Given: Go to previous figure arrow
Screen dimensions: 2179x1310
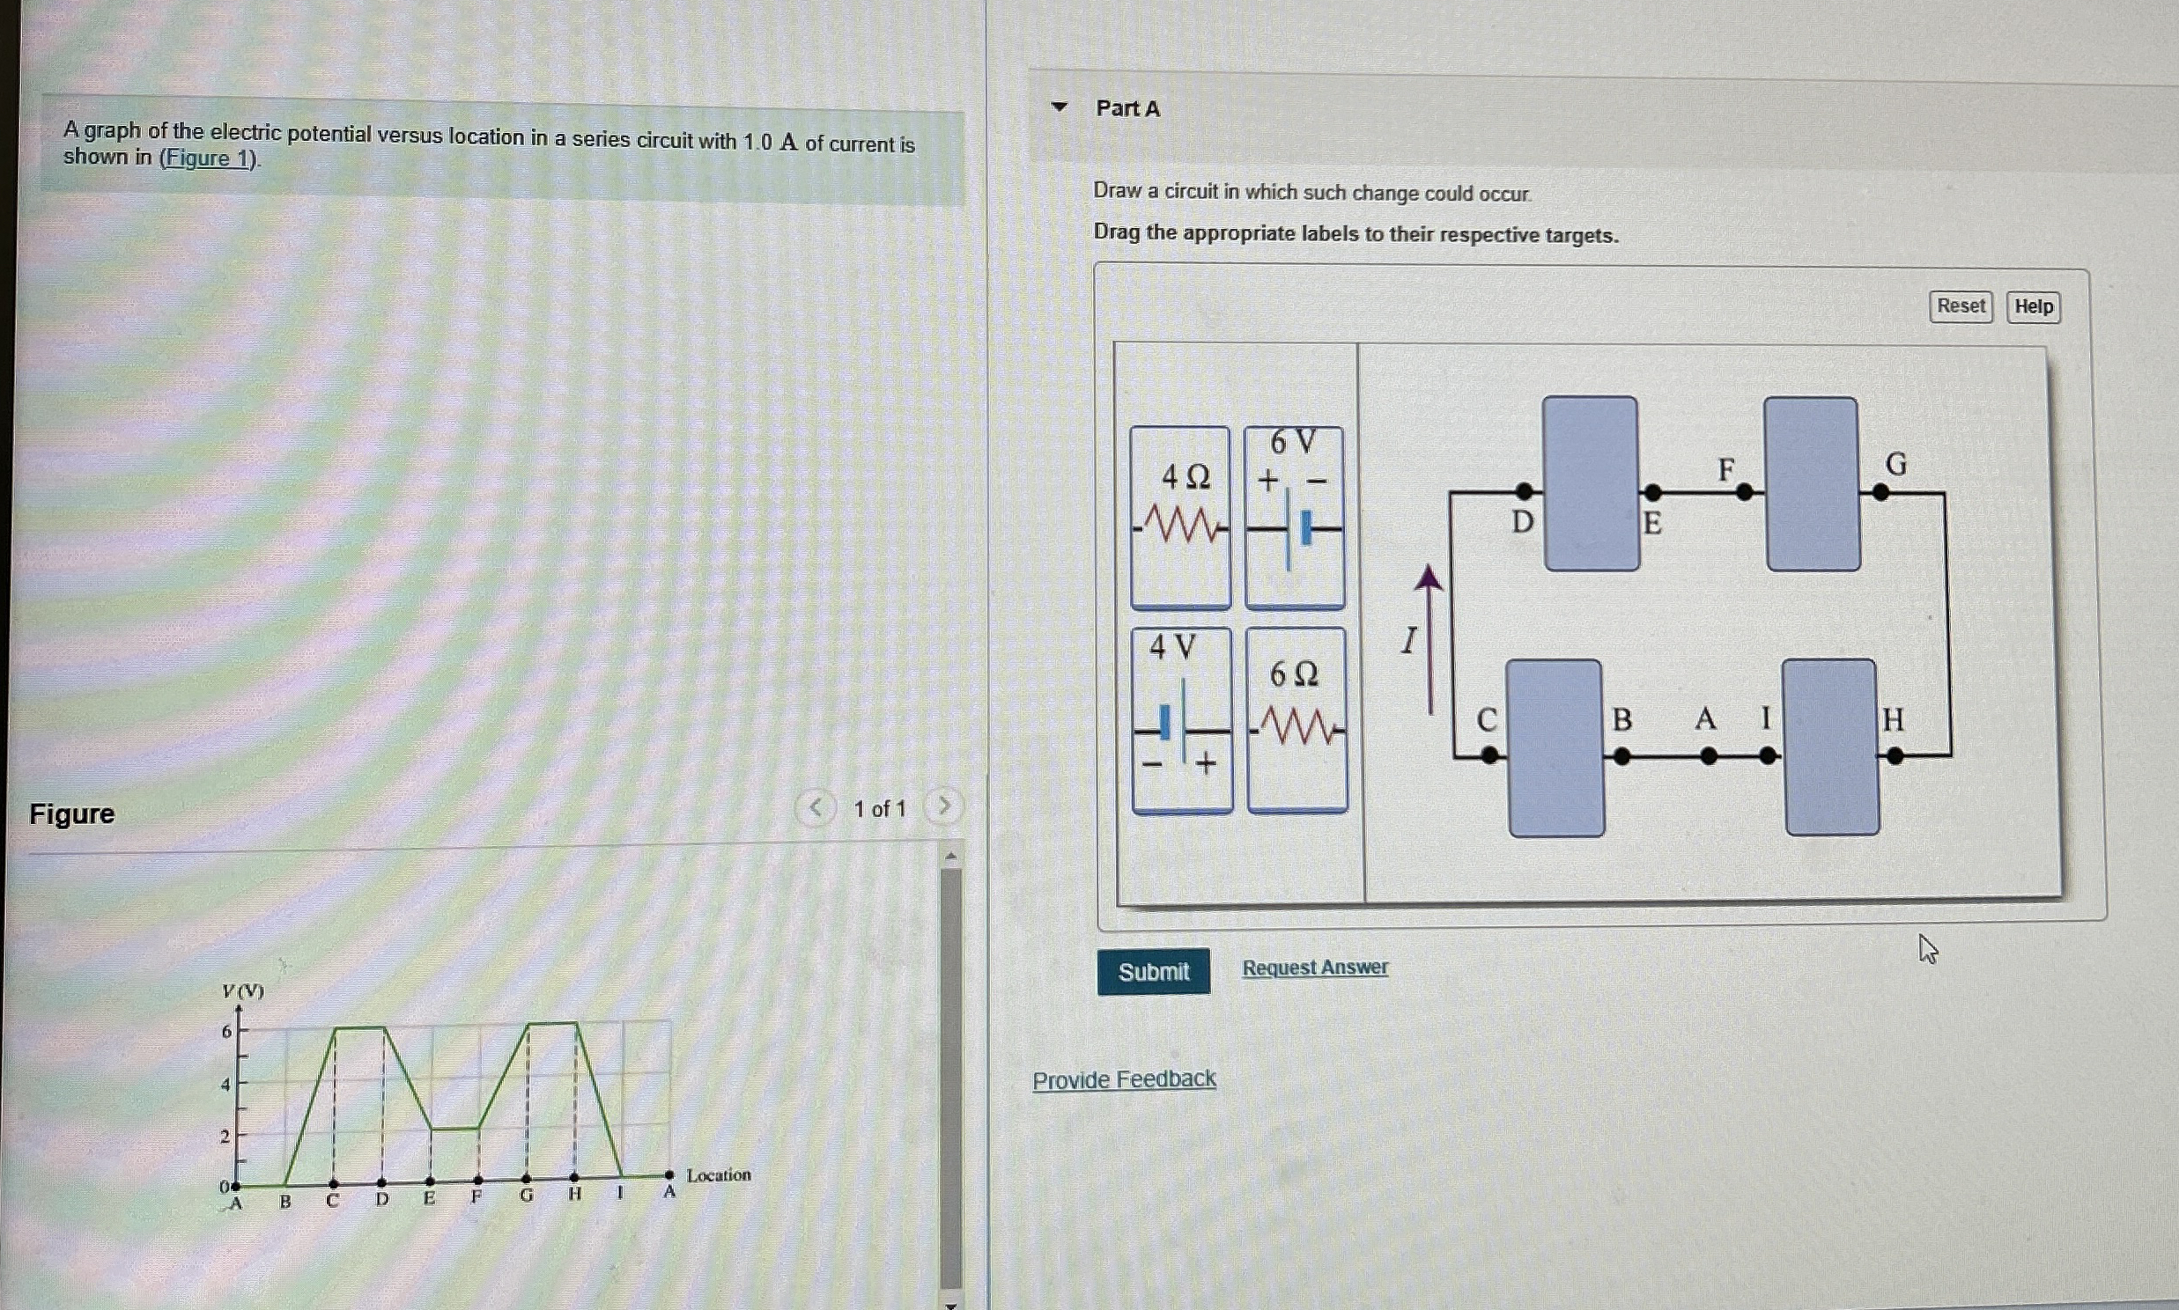Looking at the screenshot, I should click(x=816, y=806).
